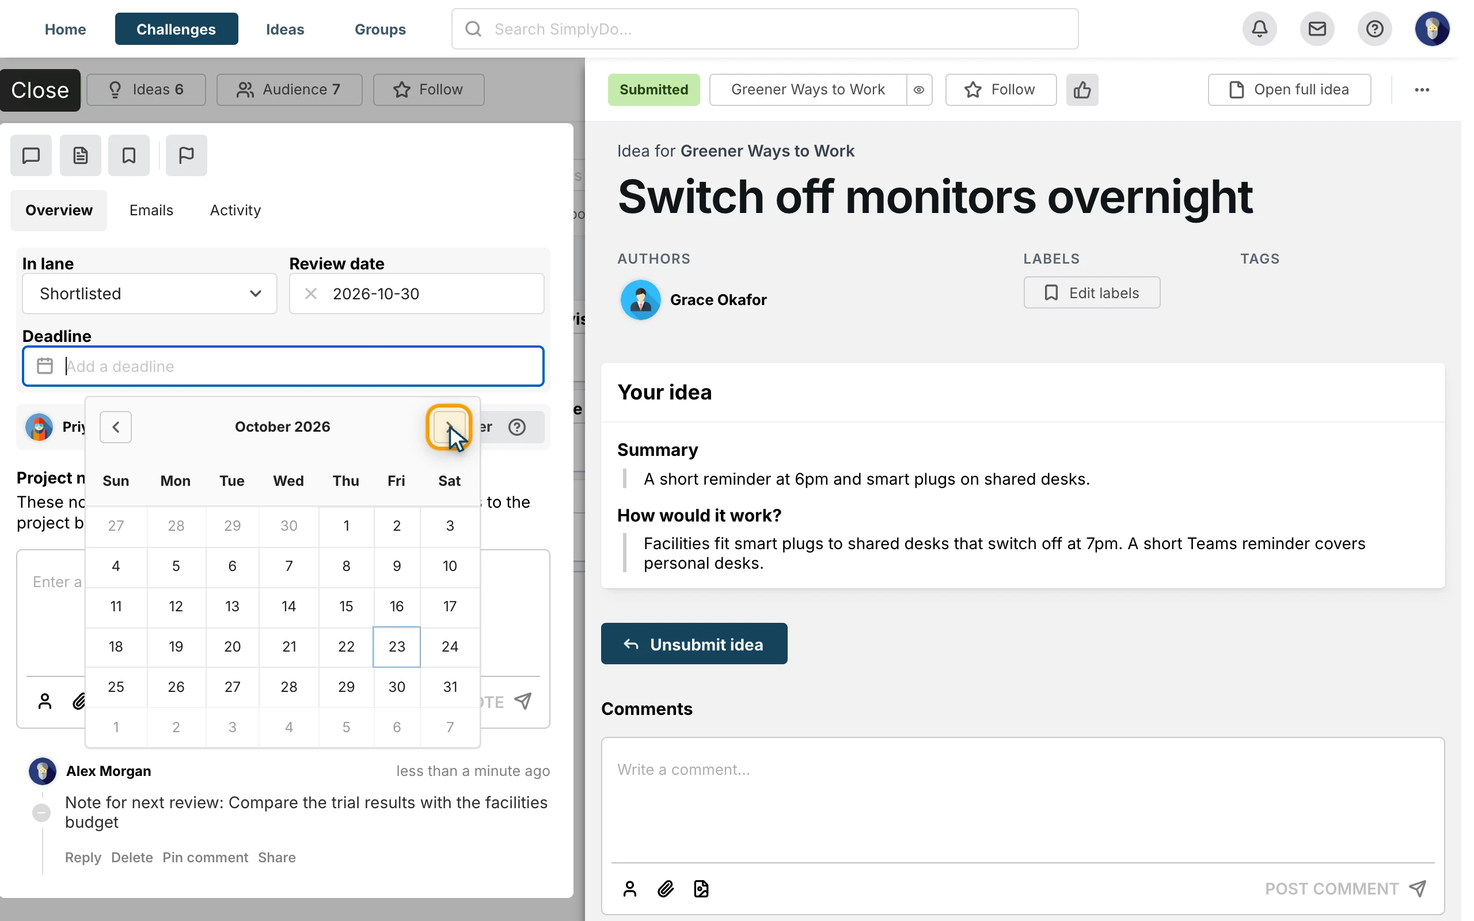Click the Unsubmit idea button
Viewport: 1474px width, 921px height.
click(694, 644)
